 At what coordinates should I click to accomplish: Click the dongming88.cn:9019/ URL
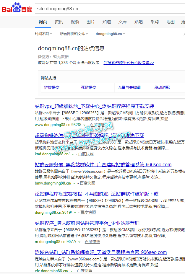(53, 213)
